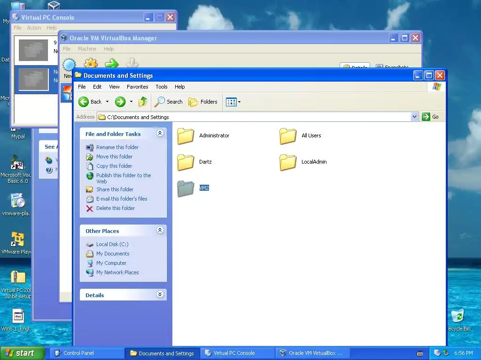481x360 pixels.
Task: Click Copy this folder
Action: (x=114, y=166)
